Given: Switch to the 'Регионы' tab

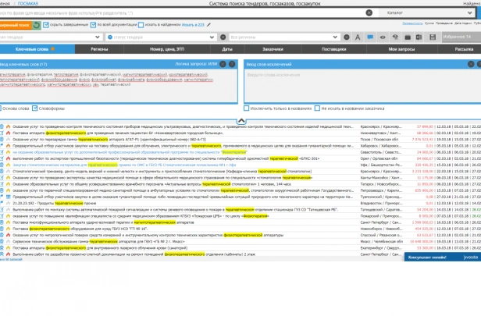Looking at the screenshot, I should 99,49.
